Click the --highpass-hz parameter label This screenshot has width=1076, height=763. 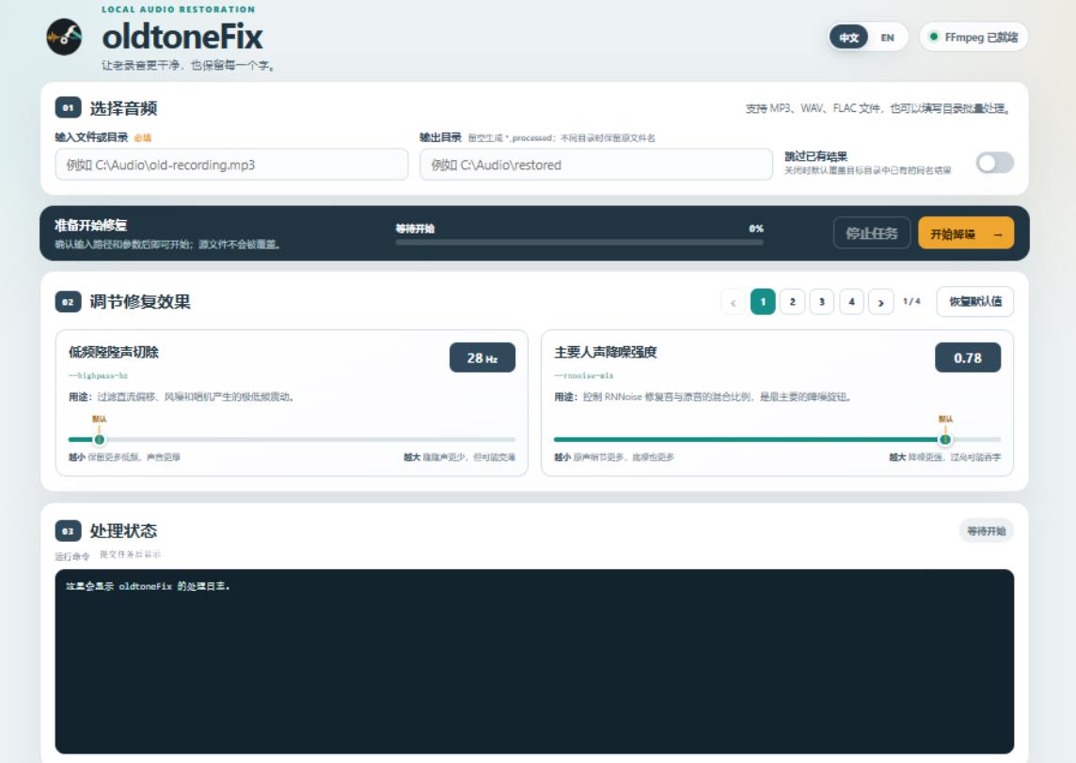point(98,376)
